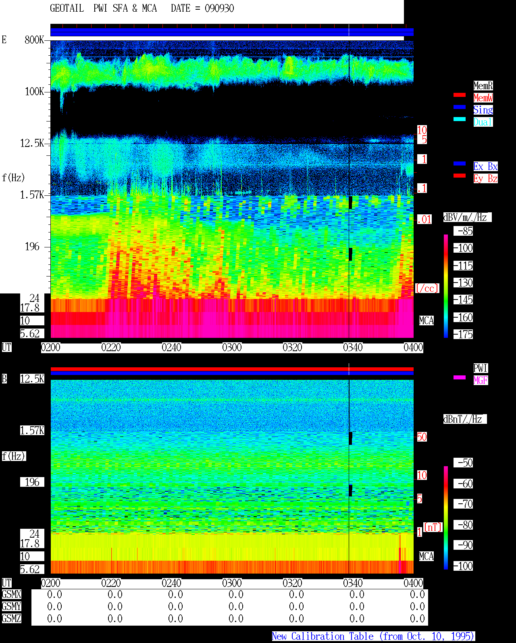
Task: Select the -80 color scale value
Action: 463,525
